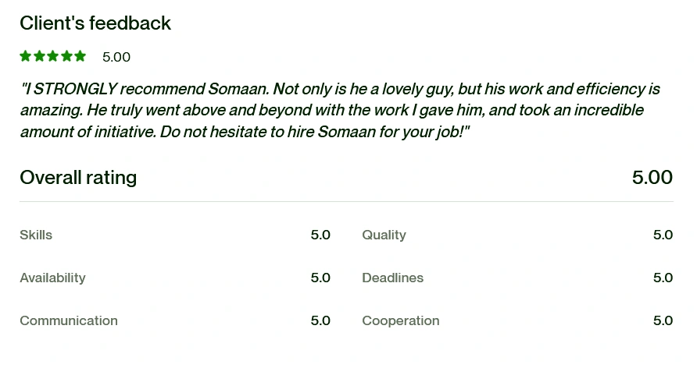The image size is (697, 368).
Task: Click the second green rating star
Action: click(39, 56)
